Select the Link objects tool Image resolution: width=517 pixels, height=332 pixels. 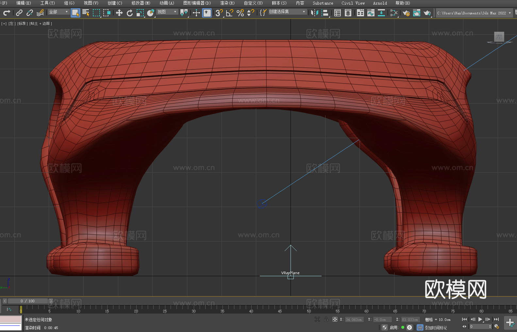point(19,13)
